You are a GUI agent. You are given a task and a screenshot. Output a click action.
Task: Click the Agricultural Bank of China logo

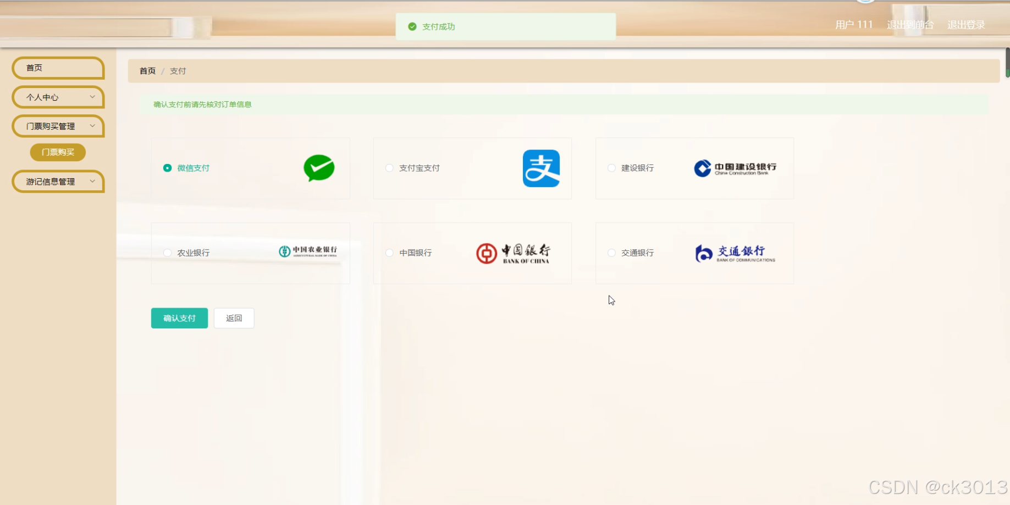tap(308, 251)
